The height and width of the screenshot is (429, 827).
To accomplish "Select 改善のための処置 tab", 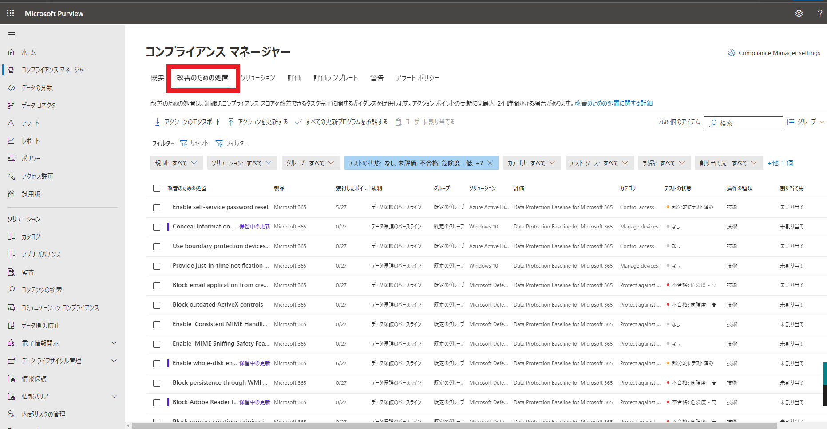I will (x=202, y=78).
